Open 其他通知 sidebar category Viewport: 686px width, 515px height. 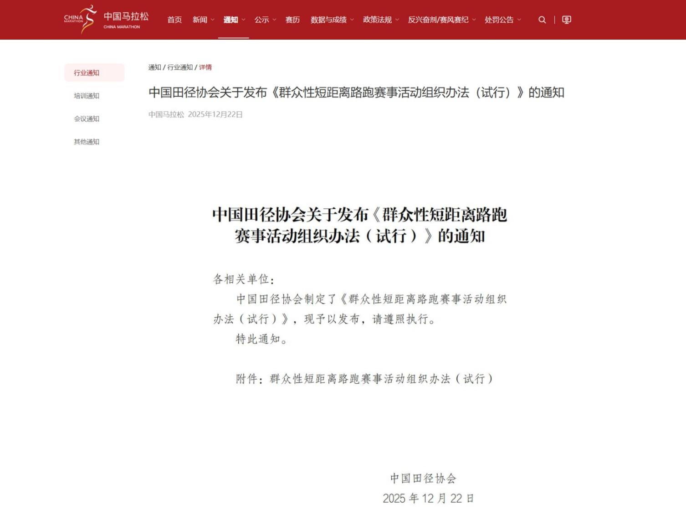point(86,141)
